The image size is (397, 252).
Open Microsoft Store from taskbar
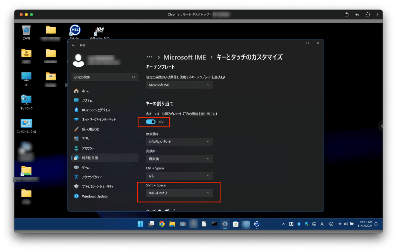[x=236, y=224]
